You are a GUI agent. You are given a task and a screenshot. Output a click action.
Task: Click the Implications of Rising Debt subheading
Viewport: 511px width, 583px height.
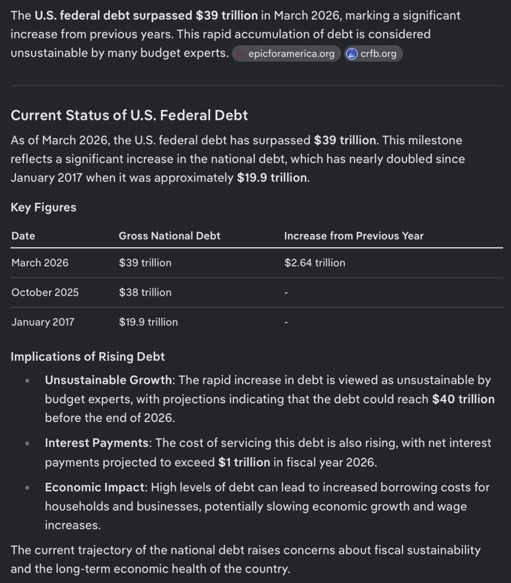pyautogui.click(x=88, y=357)
